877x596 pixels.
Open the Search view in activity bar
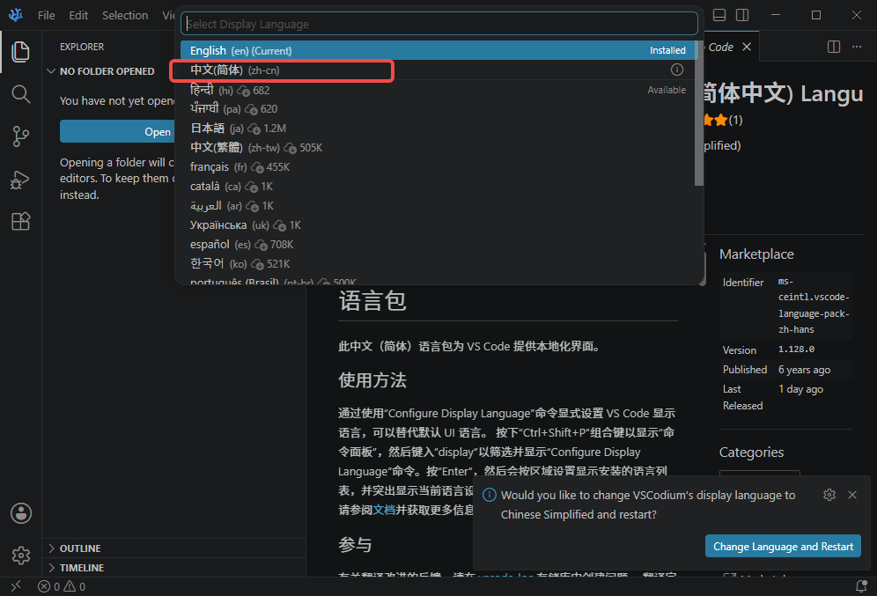coord(21,94)
